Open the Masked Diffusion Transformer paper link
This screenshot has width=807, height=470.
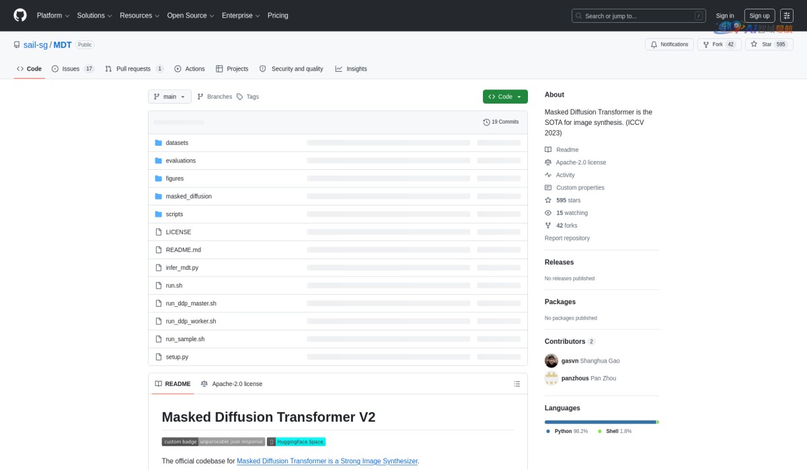[327, 461]
